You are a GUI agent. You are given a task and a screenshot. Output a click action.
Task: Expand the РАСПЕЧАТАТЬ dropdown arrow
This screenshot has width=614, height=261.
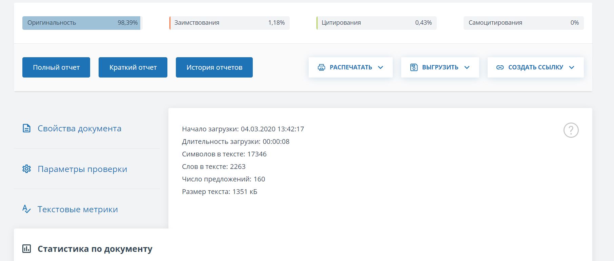381,67
